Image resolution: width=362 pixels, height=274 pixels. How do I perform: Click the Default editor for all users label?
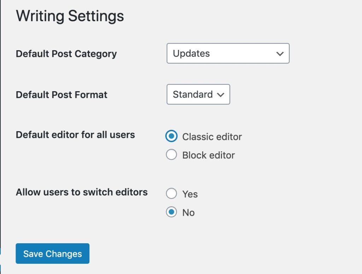pos(75,135)
